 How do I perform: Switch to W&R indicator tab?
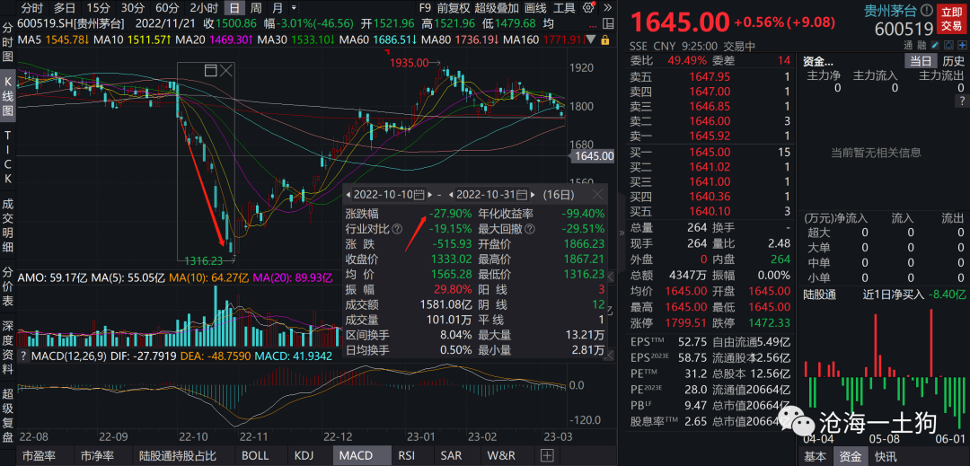pos(501,456)
